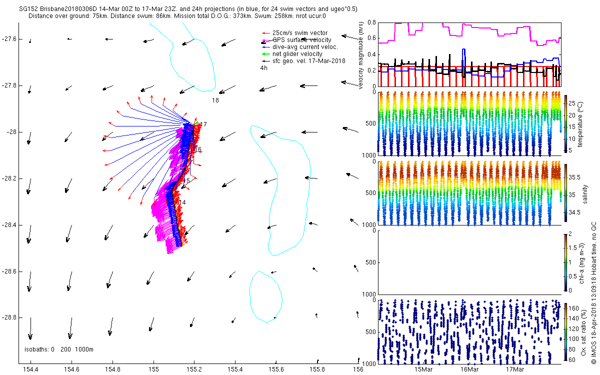Click the 'Distance over ground: 75km' subtitle line
Image resolution: width=600 pixels, height=375 pixels.
click(177, 16)
